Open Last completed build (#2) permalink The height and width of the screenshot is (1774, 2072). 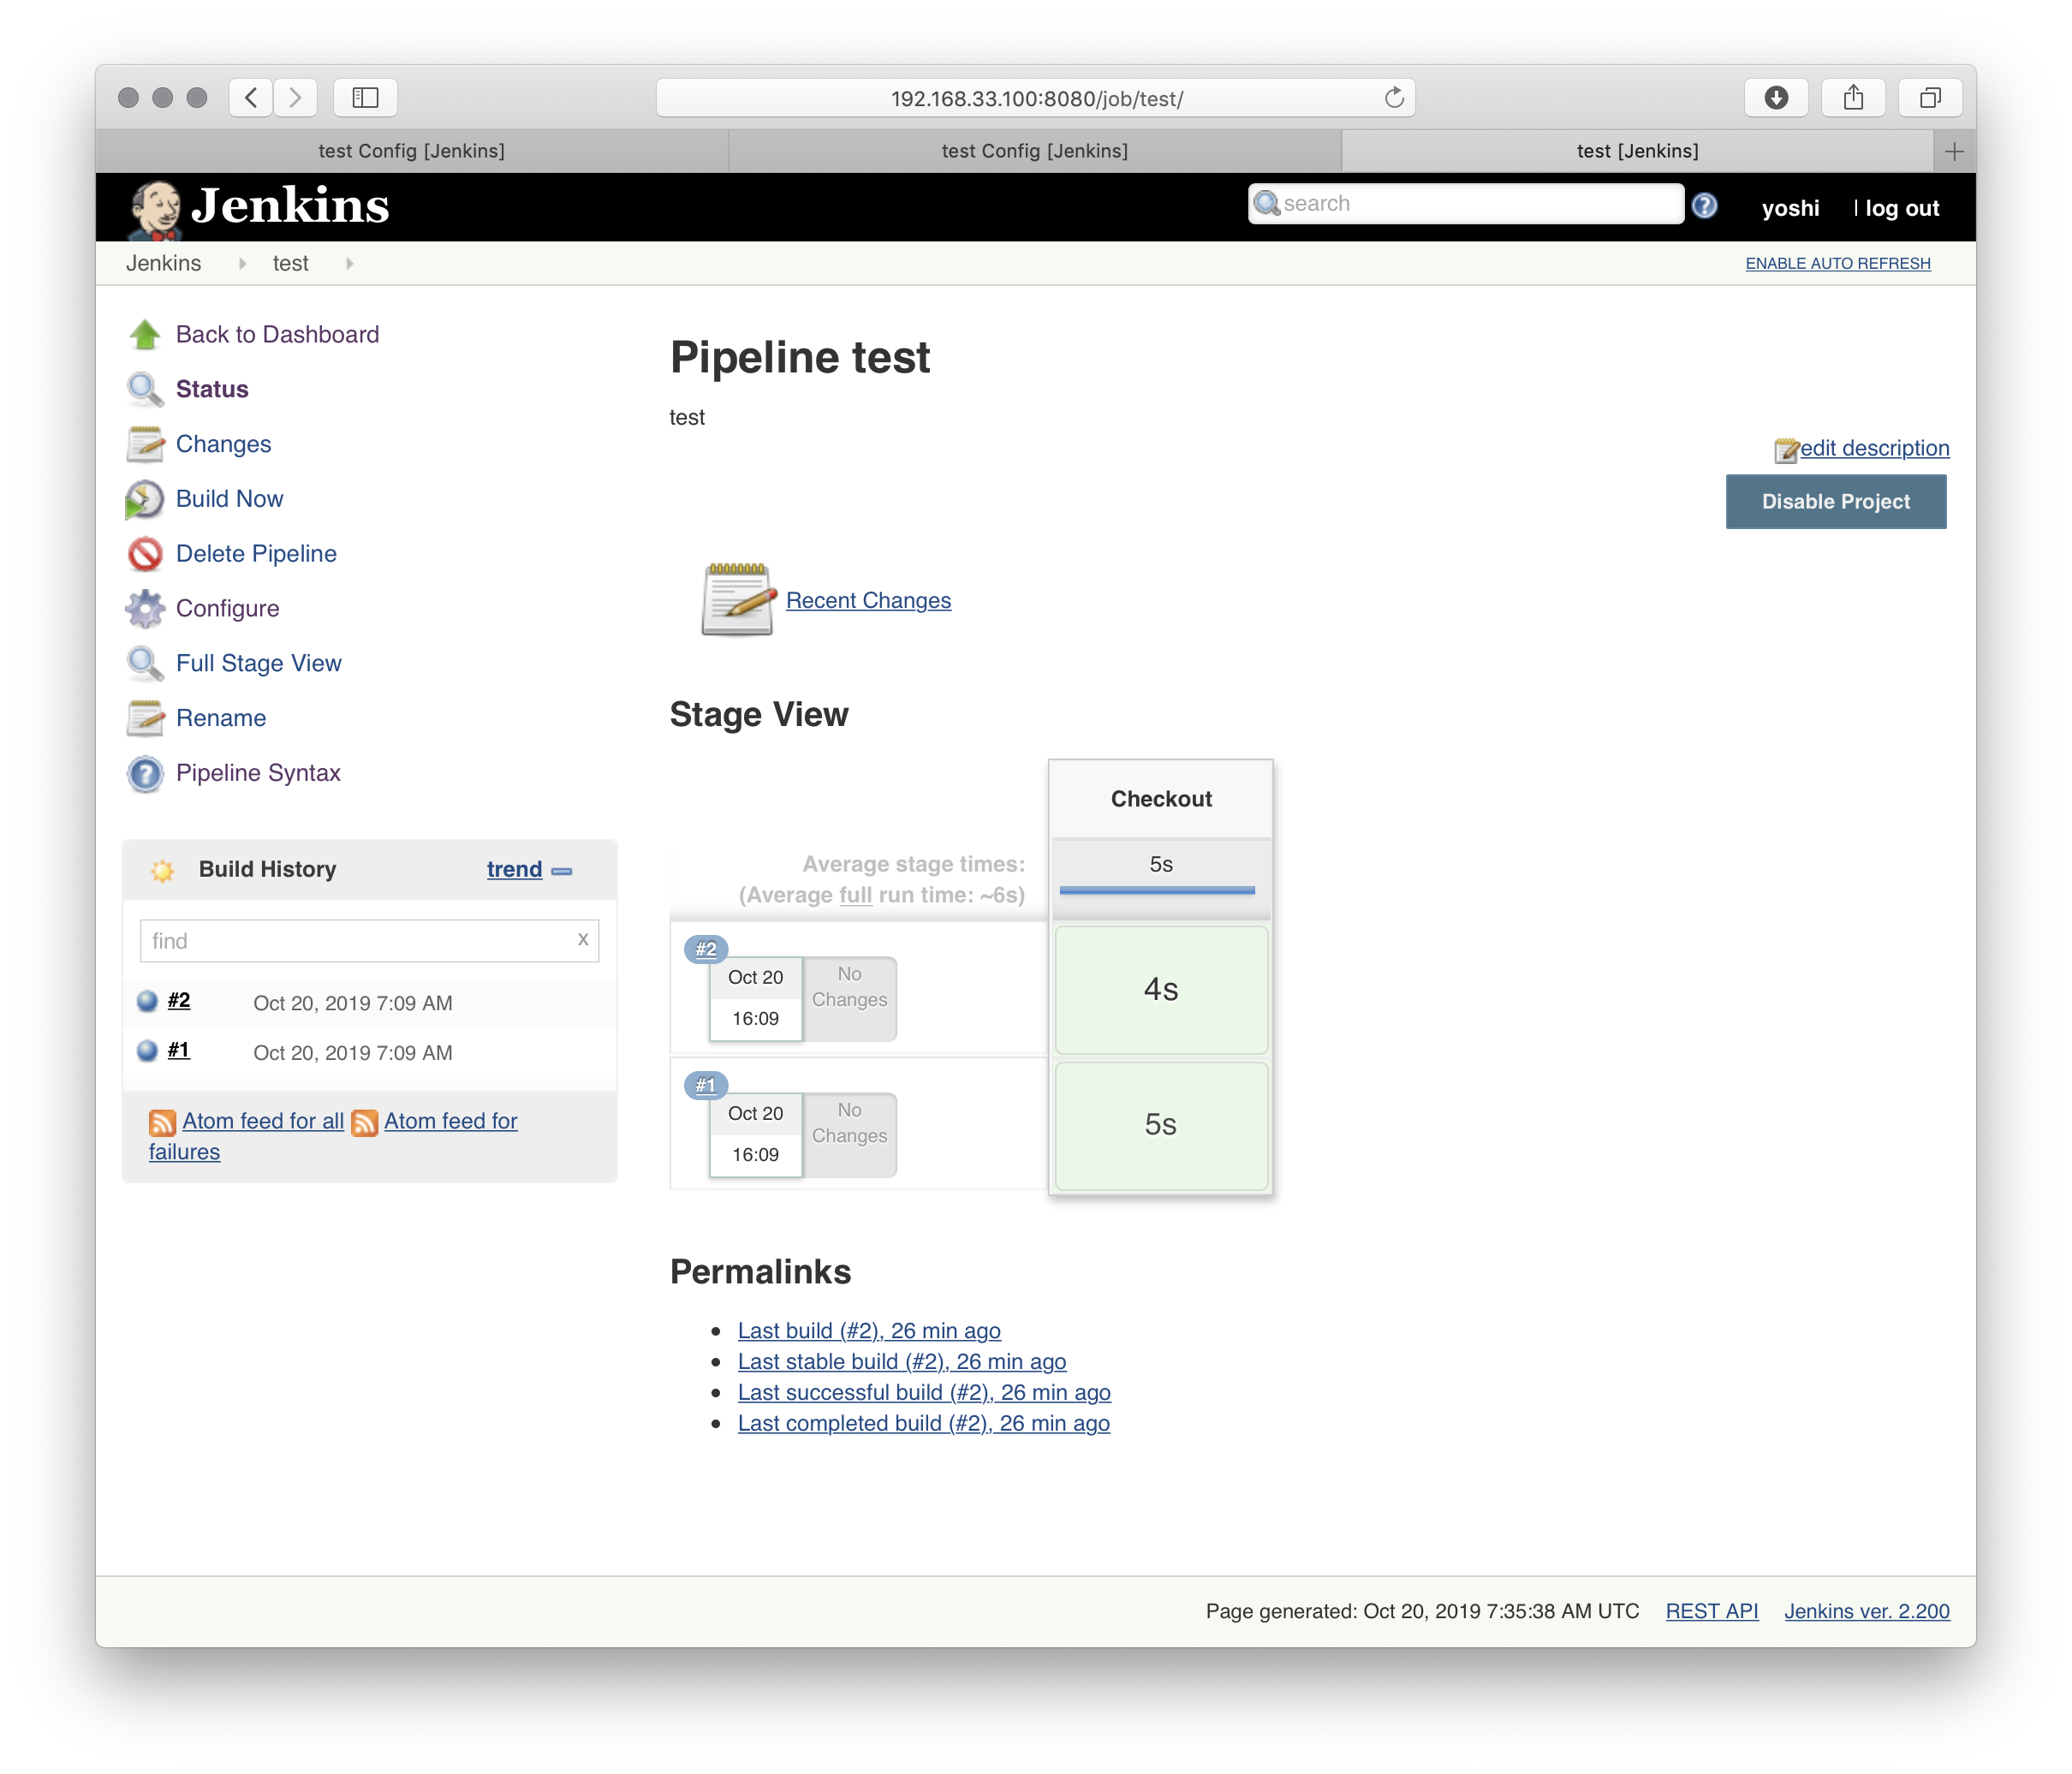click(924, 1424)
